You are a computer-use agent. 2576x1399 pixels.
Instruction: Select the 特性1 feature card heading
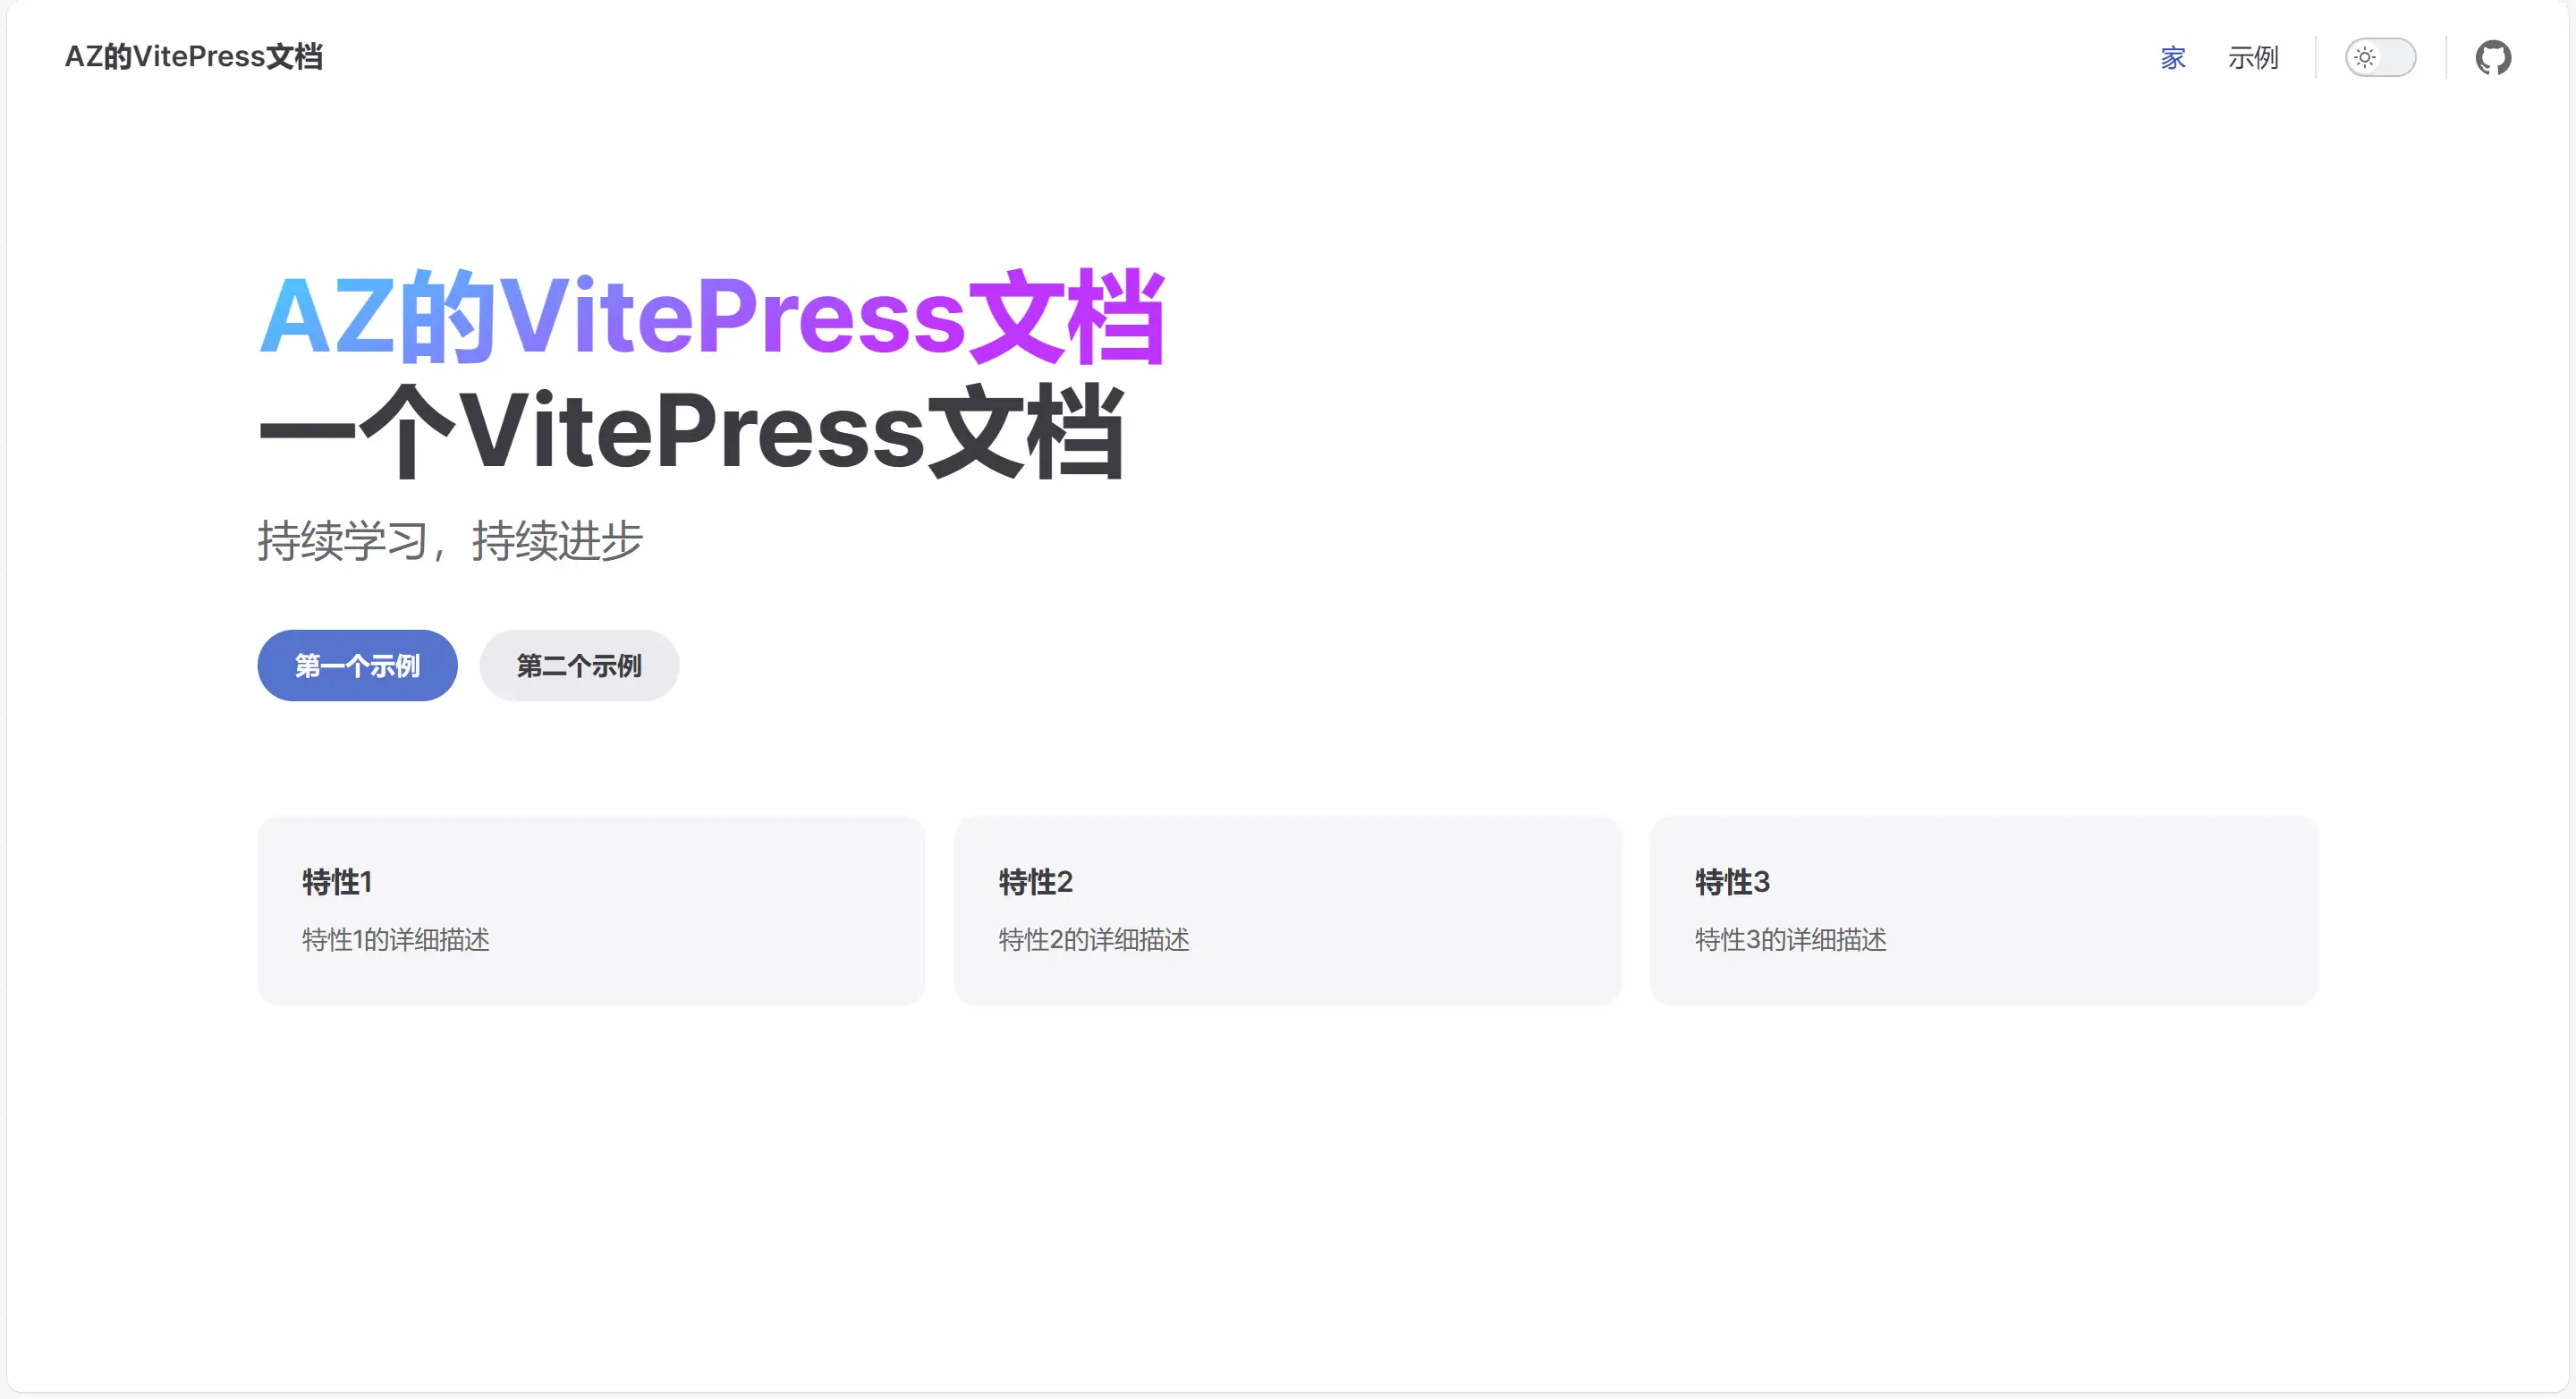click(337, 881)
